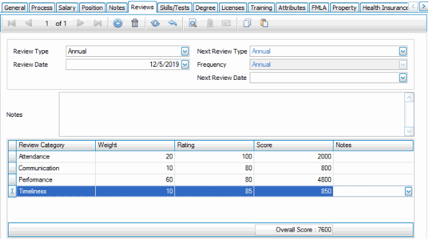
Task: Jump to last record arrow
Action: 98,24
